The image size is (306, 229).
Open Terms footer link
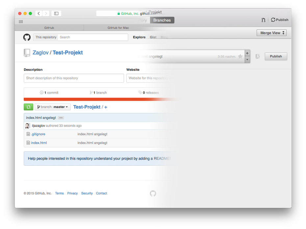[59, 193]
